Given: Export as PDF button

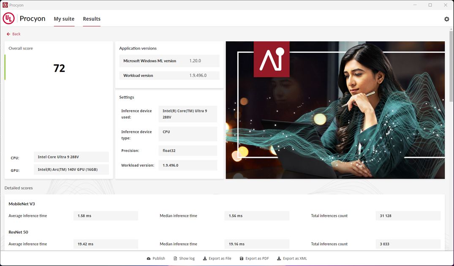Looking at the screenshot, I should pos(254,258).
